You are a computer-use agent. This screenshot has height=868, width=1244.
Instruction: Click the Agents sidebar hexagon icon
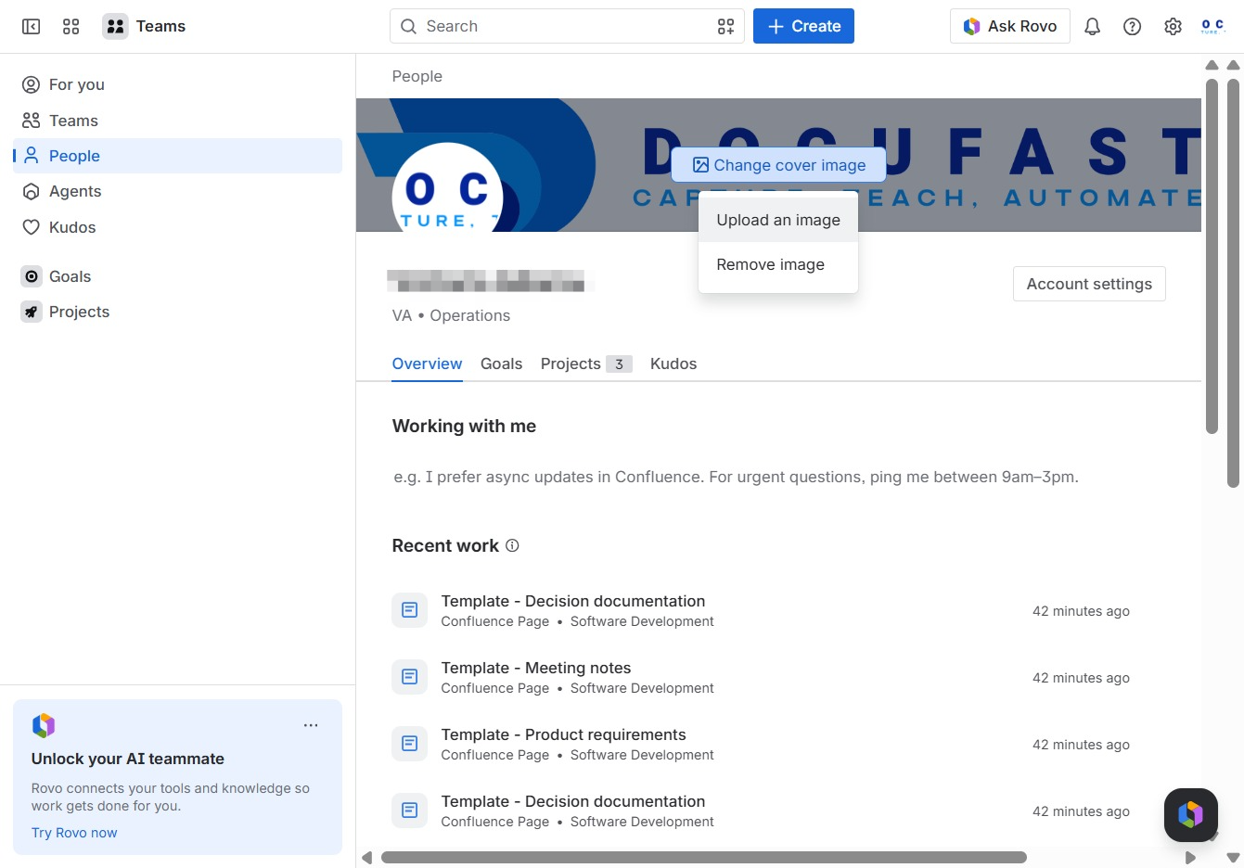click(32, 191)
